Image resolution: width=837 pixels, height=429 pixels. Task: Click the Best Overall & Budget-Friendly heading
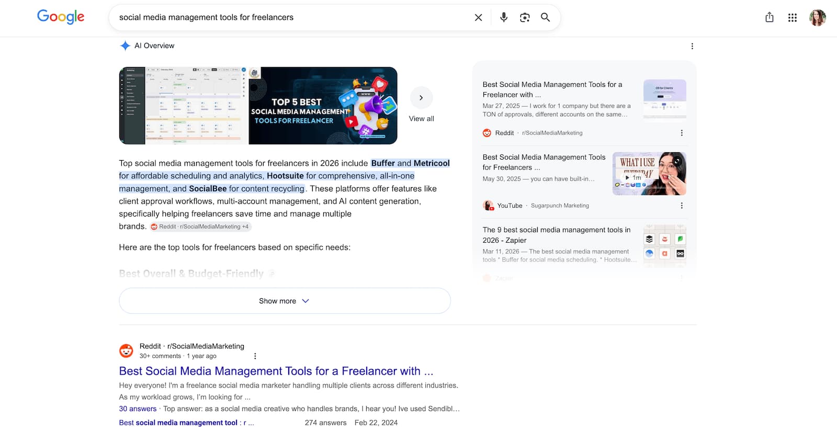(191, 274)
